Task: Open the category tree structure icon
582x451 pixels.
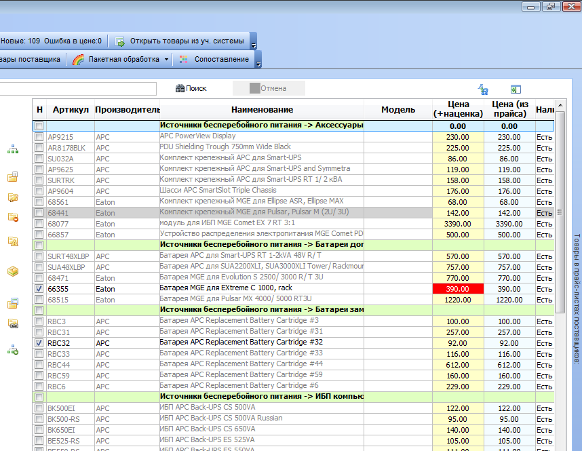Action: pos(13,150)
